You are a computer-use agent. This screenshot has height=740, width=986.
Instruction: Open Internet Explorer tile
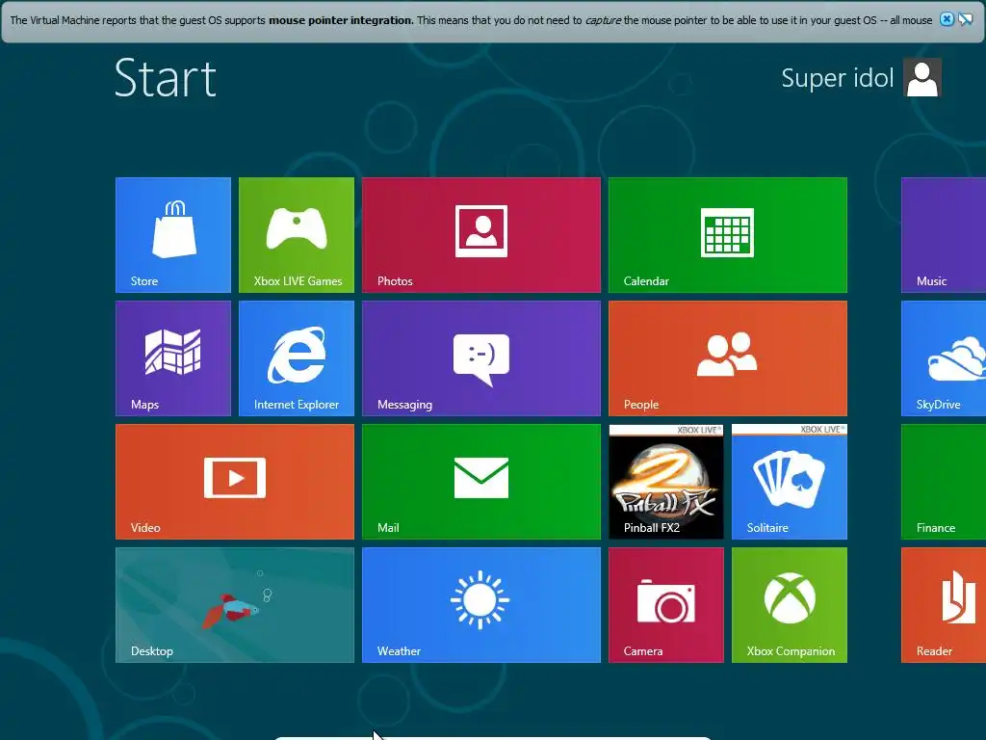click(x=297, y=358)
